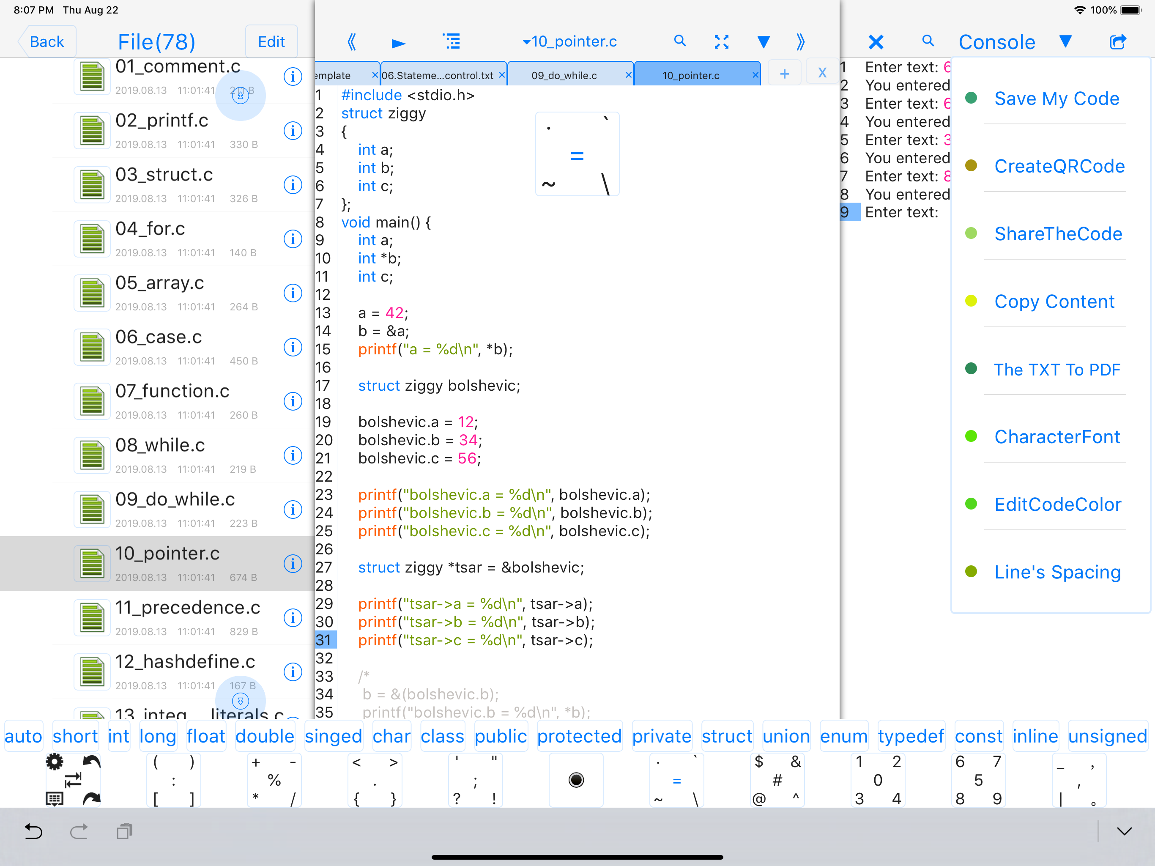This screenshot has height=866, width=1155.
Task: Click the editor search magnifier icon
Action: 679,41
